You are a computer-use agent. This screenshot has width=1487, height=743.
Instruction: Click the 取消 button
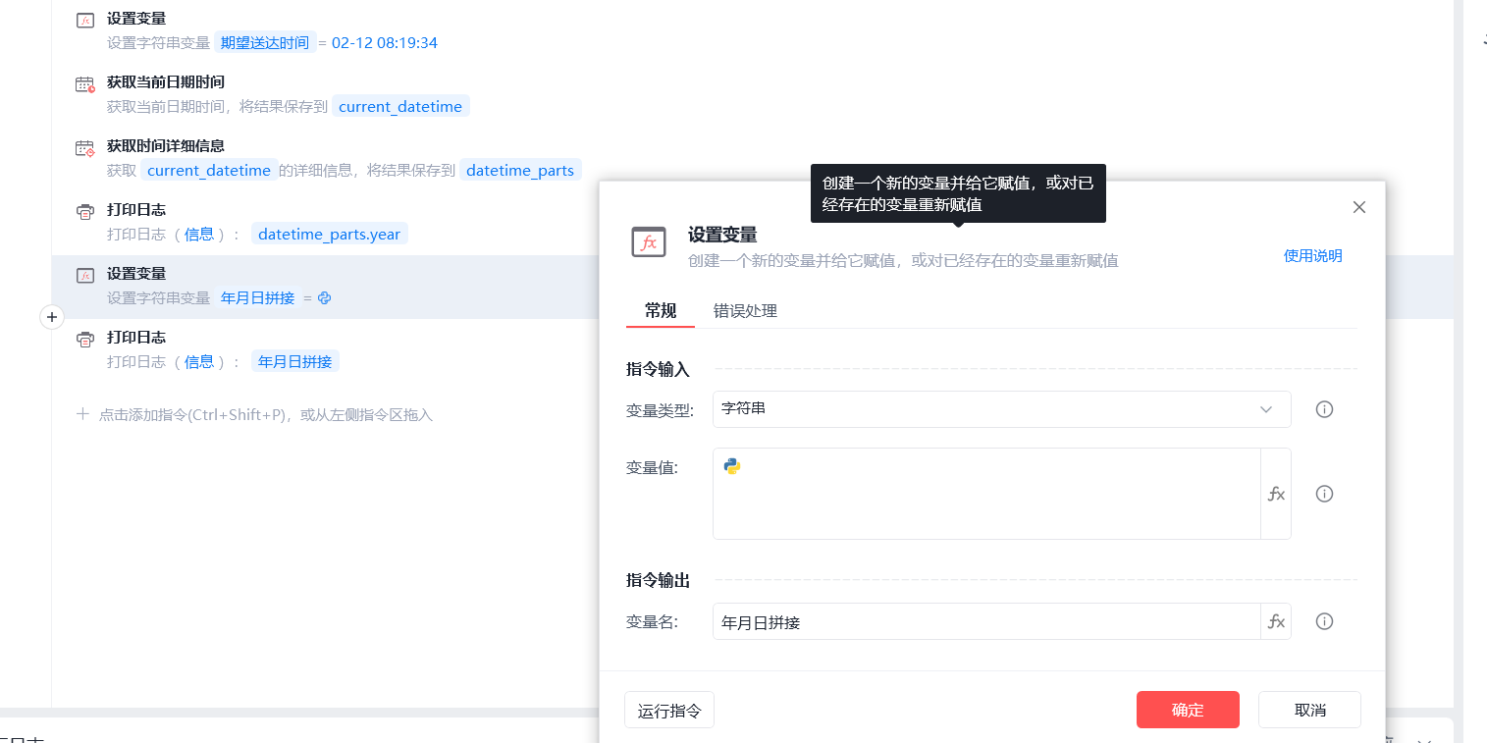click(x=1309, y=710)
